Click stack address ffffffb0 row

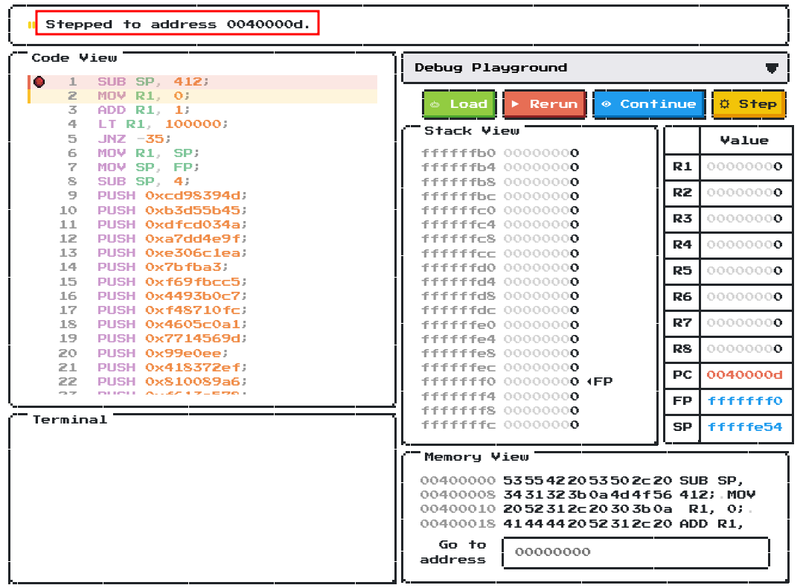click(x=500, y=153)
